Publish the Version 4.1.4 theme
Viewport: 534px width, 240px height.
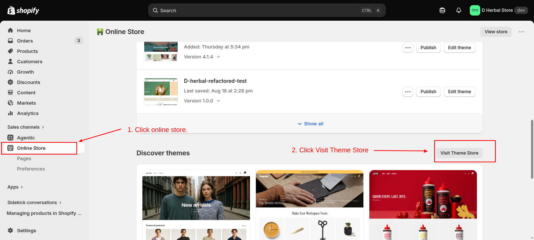coord(428,48)
